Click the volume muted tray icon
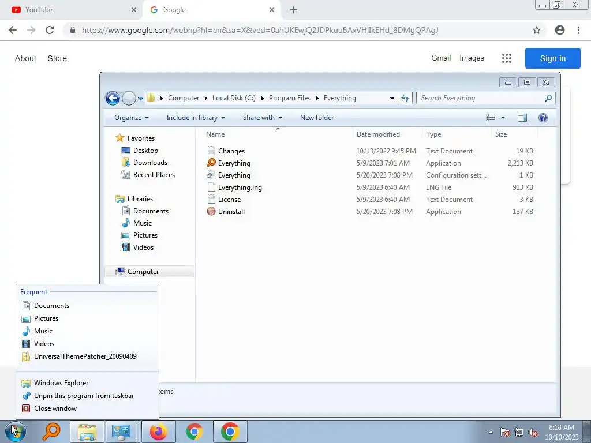Viewport: 591px width, 443px height. tap(533, 433)
